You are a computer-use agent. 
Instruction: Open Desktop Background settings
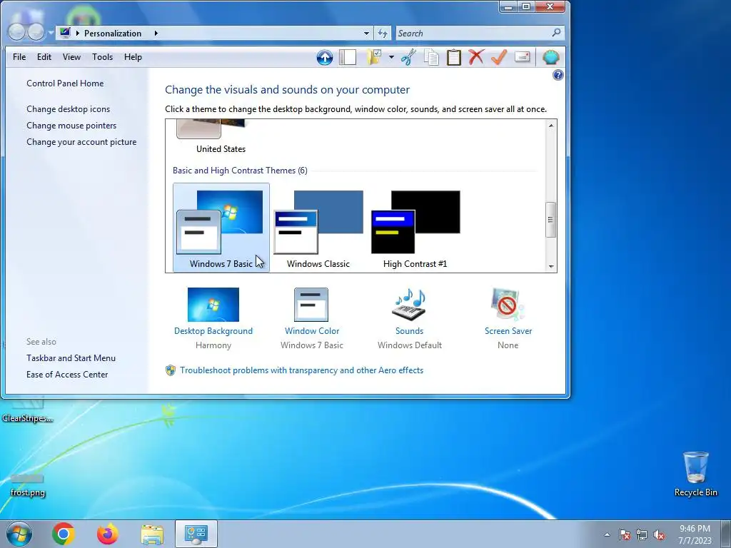pos(213,318)
